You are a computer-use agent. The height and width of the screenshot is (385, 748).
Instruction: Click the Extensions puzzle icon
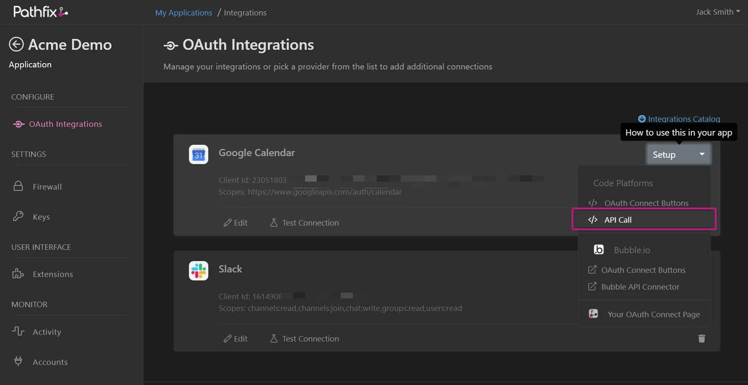(x=18, y=274)
